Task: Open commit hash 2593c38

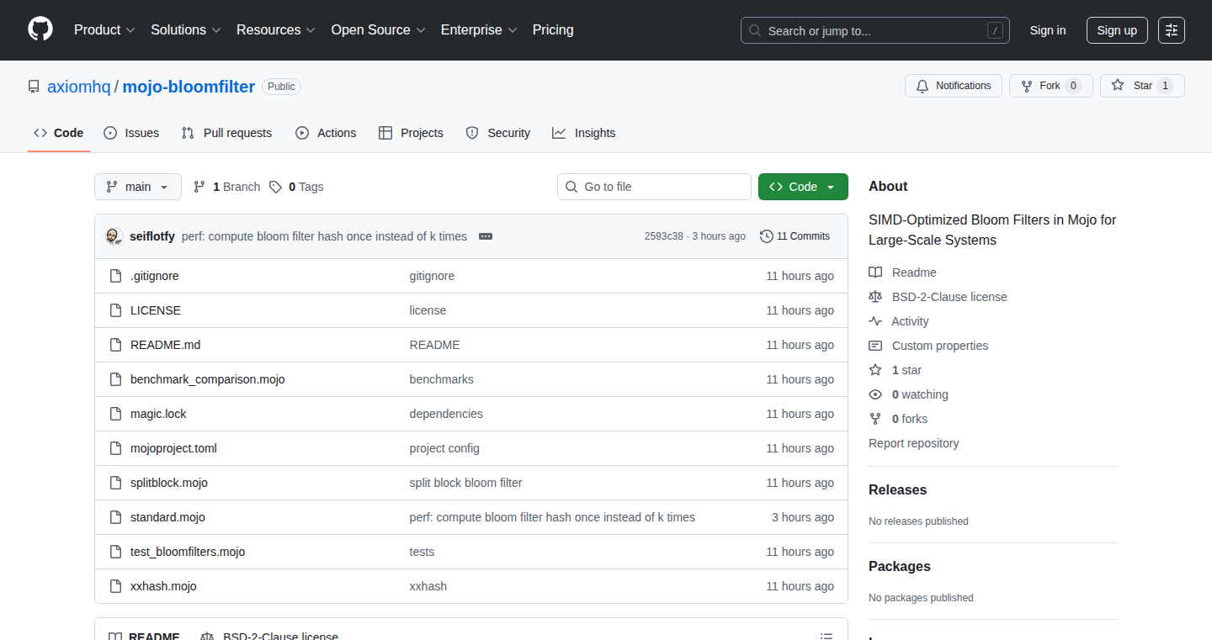Action: click(x=664, y=236)
